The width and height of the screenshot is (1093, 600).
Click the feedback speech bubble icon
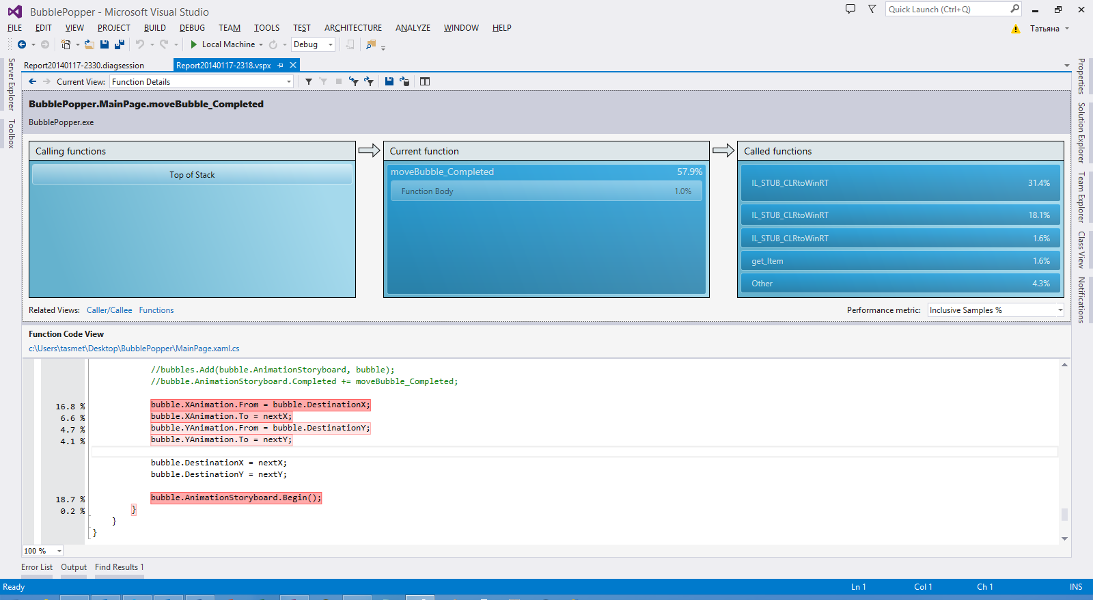coord(850,9)
